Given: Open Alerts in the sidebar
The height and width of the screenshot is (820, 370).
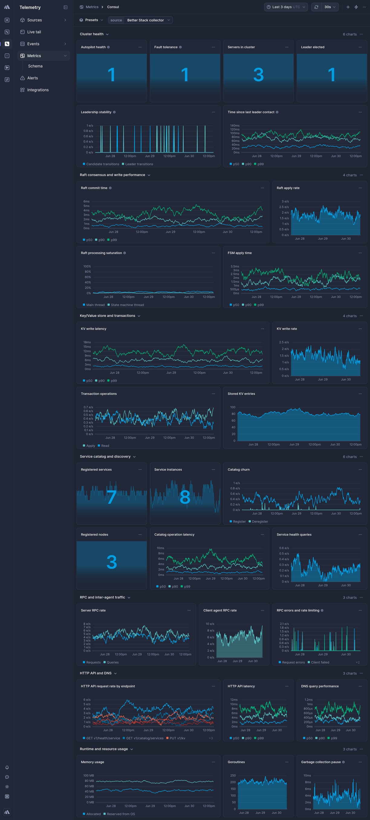Looking at the screenshot, I should (44, 78).
